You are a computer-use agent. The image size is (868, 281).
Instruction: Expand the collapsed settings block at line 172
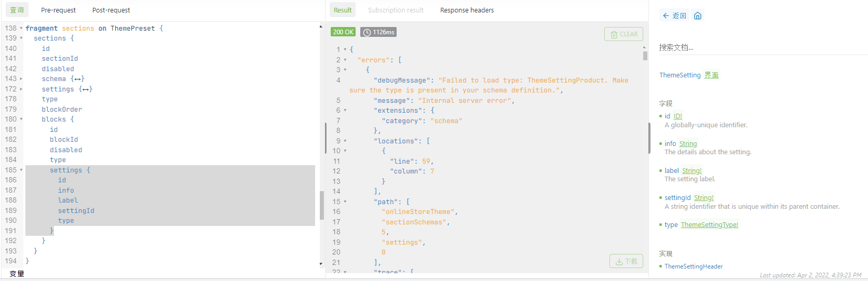[21, 89]
